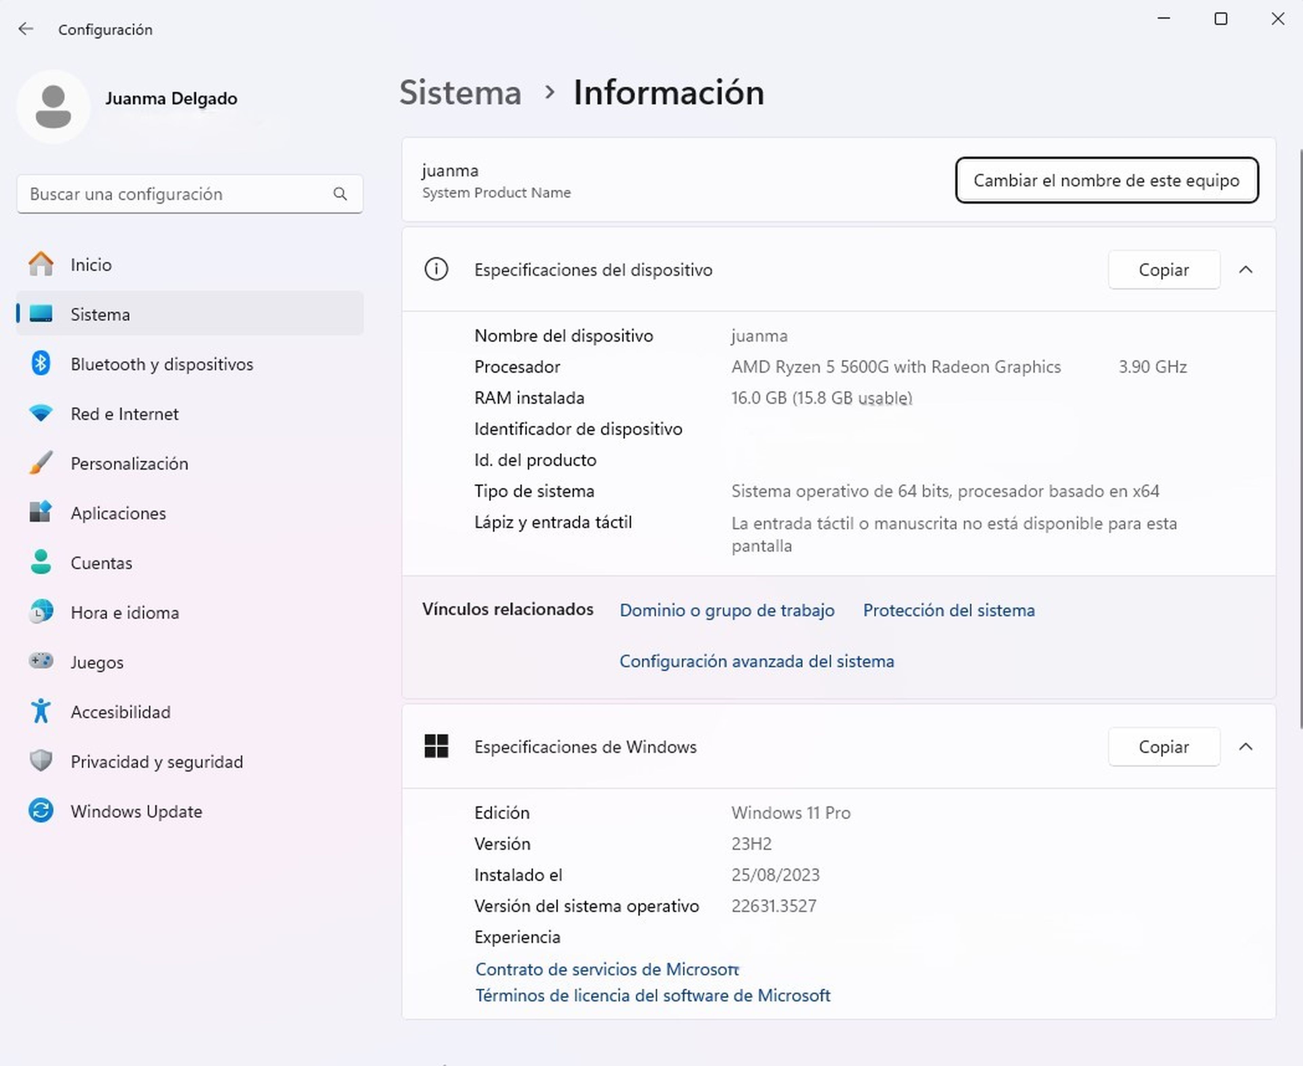Click the OS build 22631.3527
This screenshot has height=1066, width=1303.
[x=774, y=906]
